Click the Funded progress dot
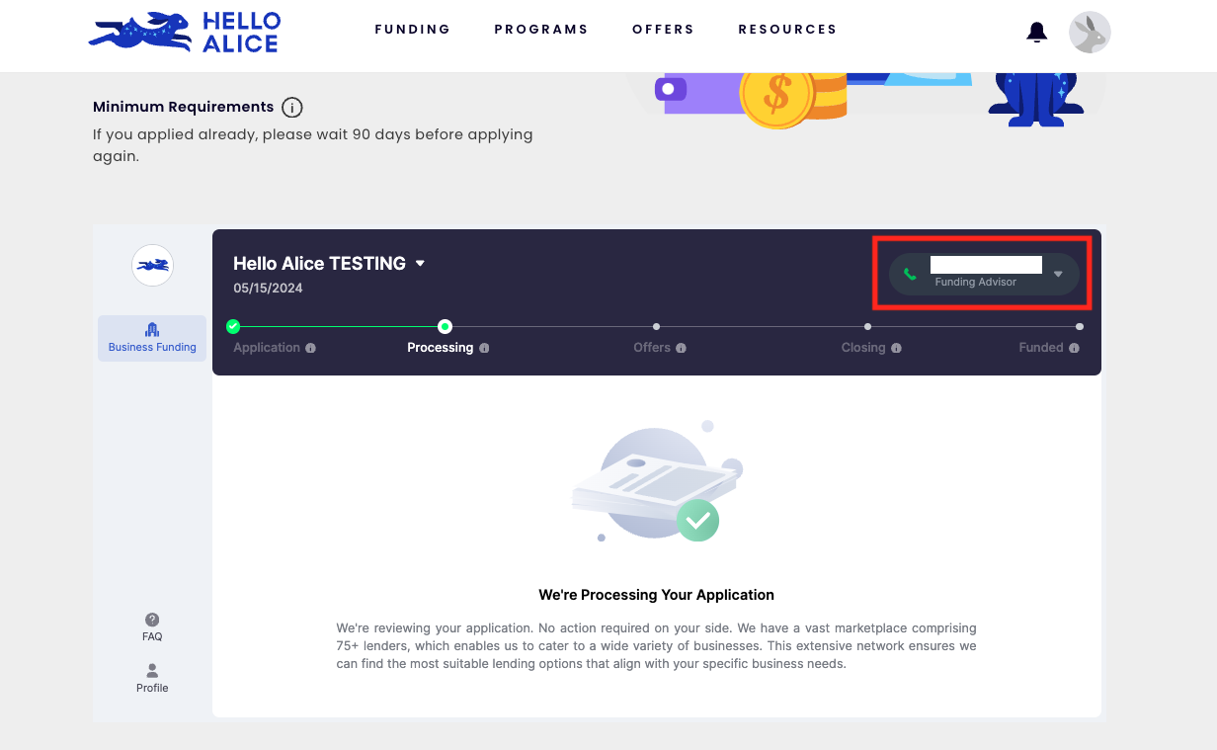This screenshot has width=1217, height=750. pos(1080,326)
